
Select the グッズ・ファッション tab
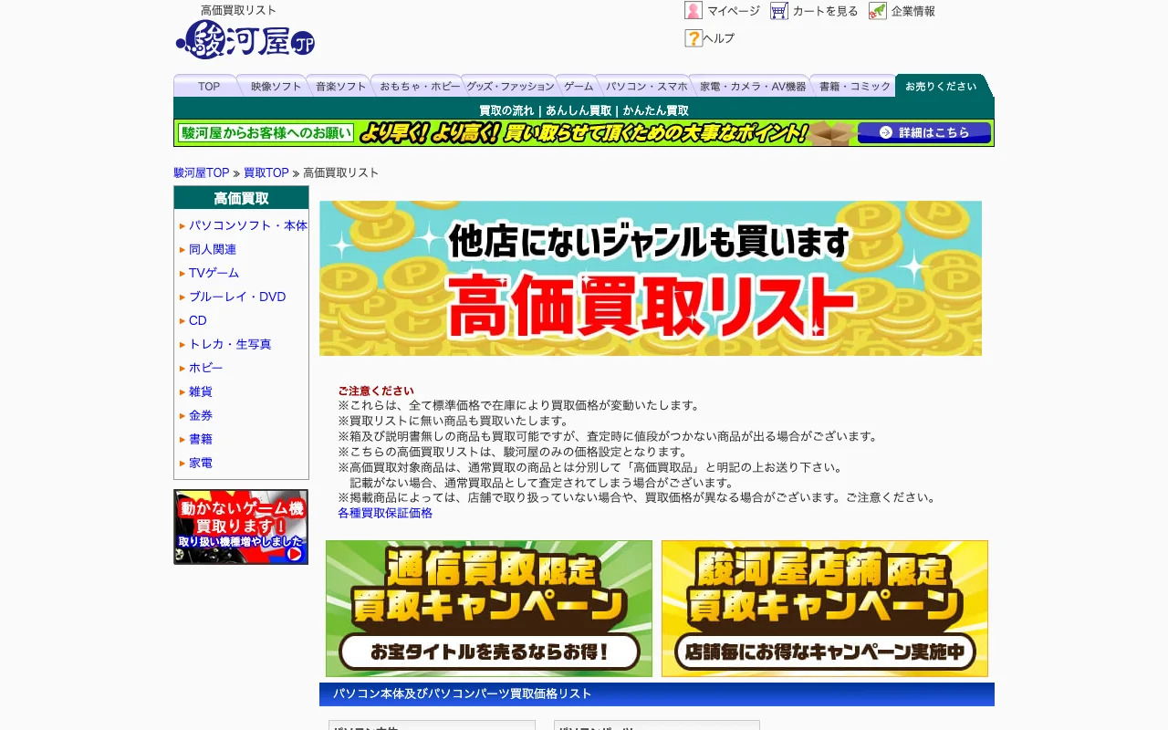tap(510, 86)
